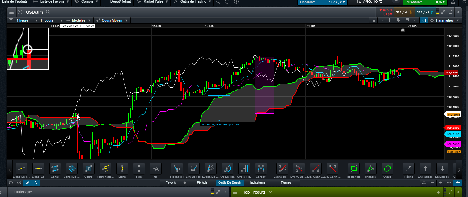
Task: Pick the Fixe line tool
Action: 139,169
